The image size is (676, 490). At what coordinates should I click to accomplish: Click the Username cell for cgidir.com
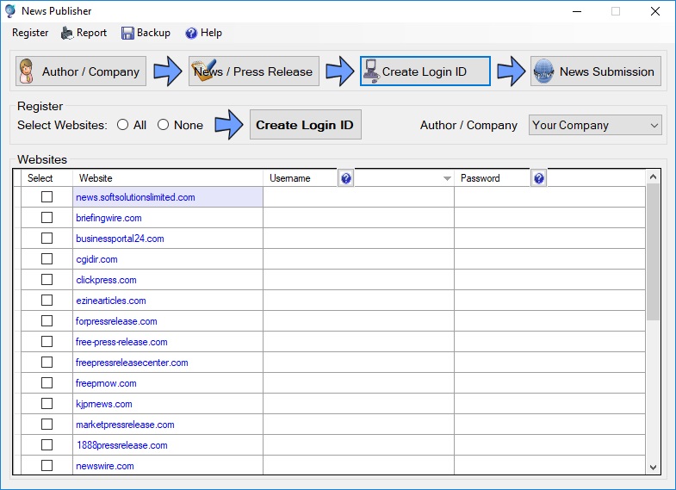point(359,259)
